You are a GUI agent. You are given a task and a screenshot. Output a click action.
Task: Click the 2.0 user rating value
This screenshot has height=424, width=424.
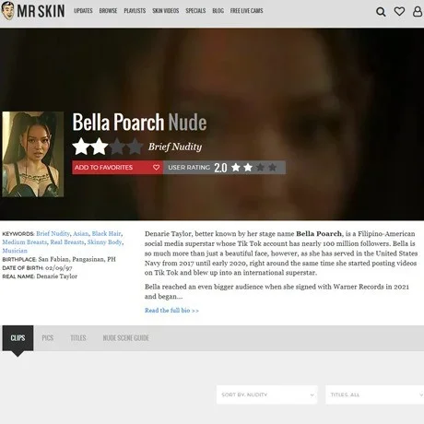(220, 168)
